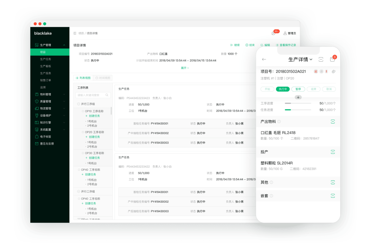Image resolution: width=372 pixels, height=243 pixels.
Task: Tap the info icon beside 嵌套
Action: [x=271, y=196]
